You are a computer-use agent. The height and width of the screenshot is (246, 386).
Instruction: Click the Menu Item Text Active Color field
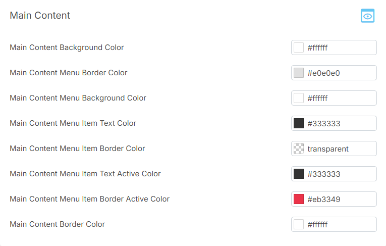(x=340, y=174)
